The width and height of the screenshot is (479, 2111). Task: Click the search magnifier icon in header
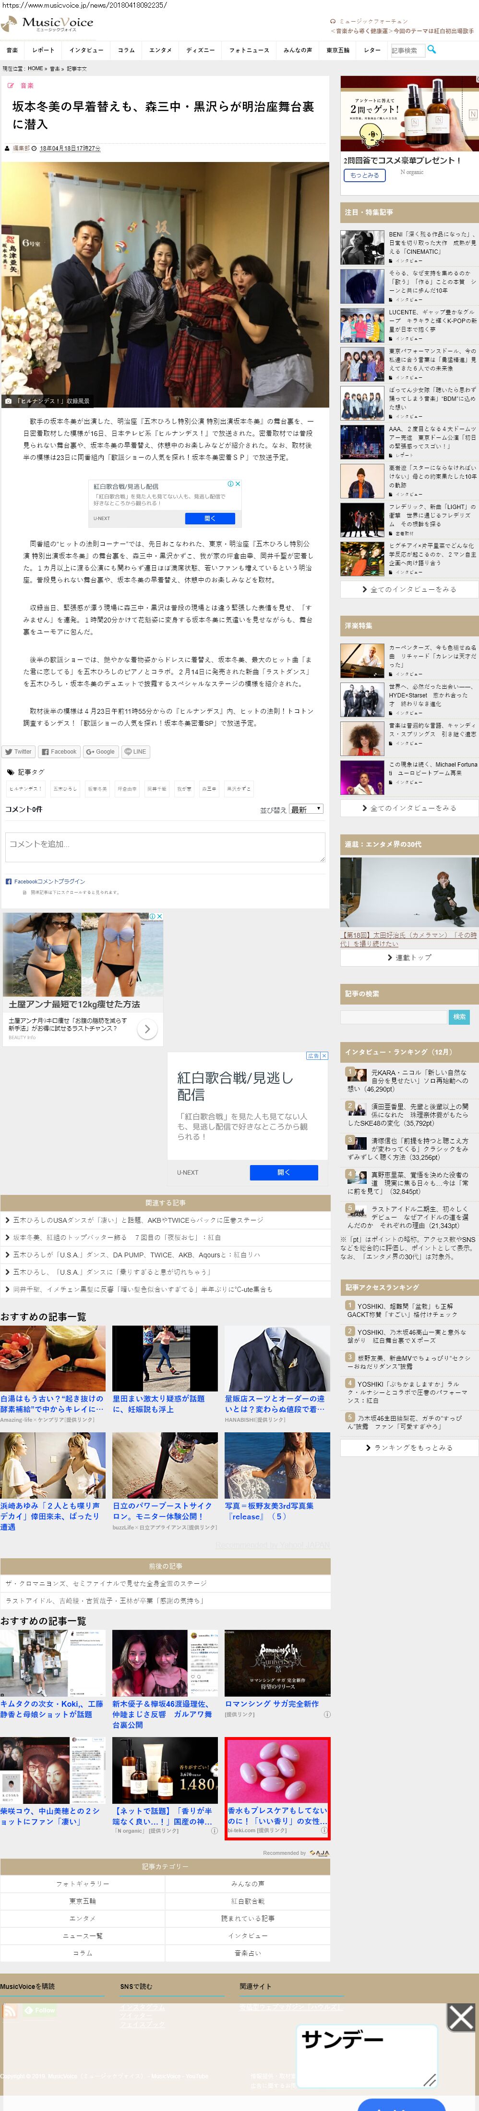tap(431, 50)
